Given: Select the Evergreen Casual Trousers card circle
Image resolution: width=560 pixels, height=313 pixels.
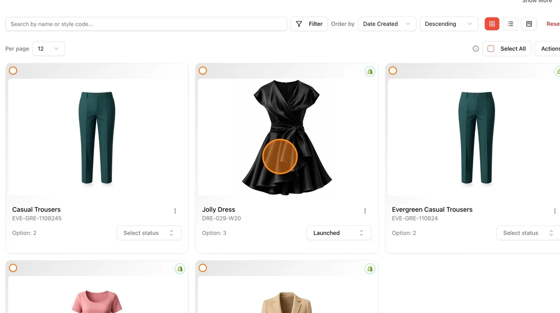Looking at the screenshot, I should (393, 70).
